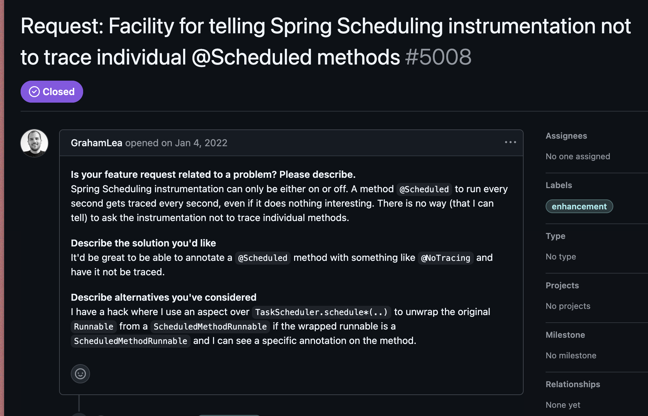Click the 'No one assigned' text
The width and height of the screenshot is (648, 416).
point(578,157)
